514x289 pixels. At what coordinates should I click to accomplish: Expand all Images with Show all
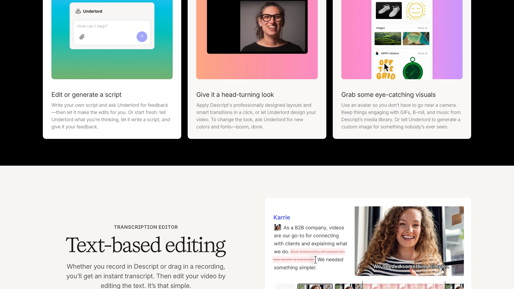(x=422, y=28)
